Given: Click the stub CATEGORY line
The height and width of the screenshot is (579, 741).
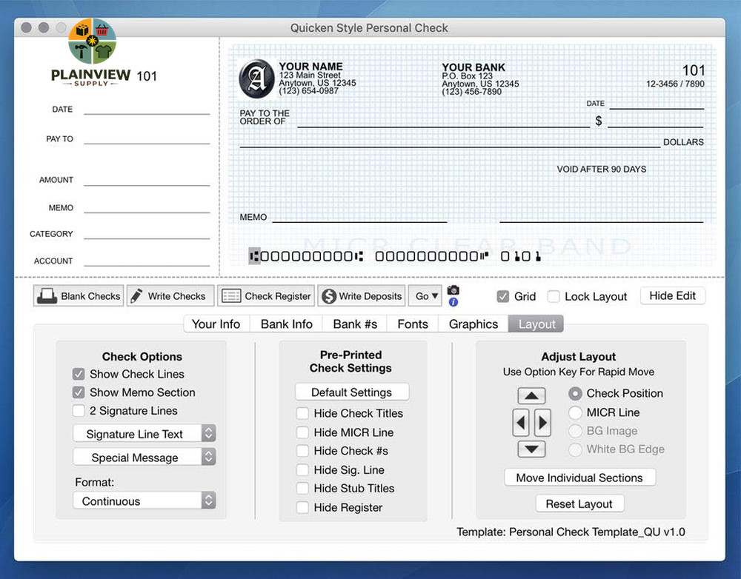Looking at the screenshot, I should pos(147,238).
